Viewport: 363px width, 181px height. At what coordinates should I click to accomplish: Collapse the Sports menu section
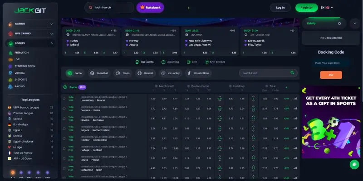52,43
